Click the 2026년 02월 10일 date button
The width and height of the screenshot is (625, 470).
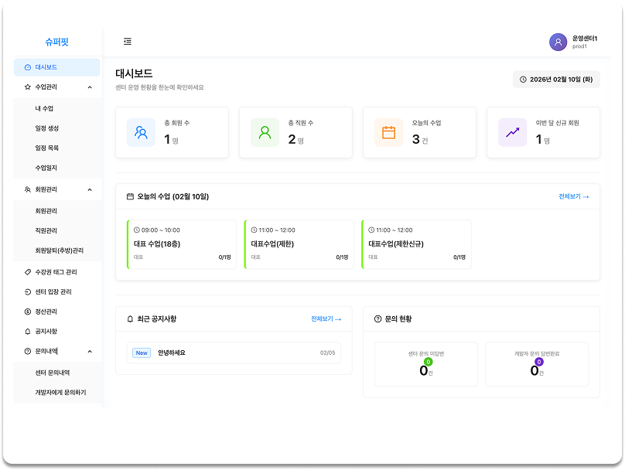556,79
